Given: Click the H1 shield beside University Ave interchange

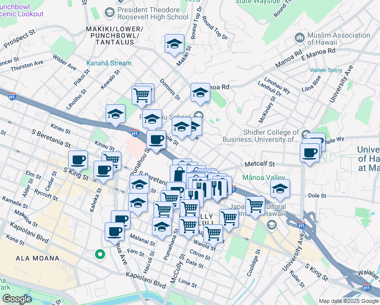Looking at the screenshot, I should (x=301, y=225).
